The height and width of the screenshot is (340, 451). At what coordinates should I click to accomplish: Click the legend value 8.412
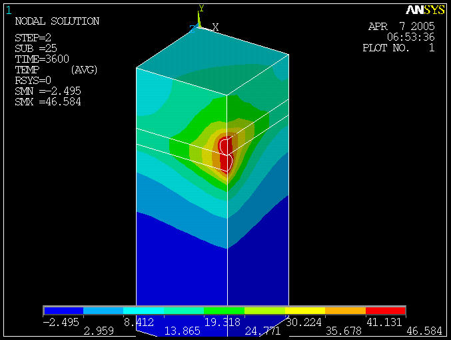pyautogui.click(x=139, y=322)
